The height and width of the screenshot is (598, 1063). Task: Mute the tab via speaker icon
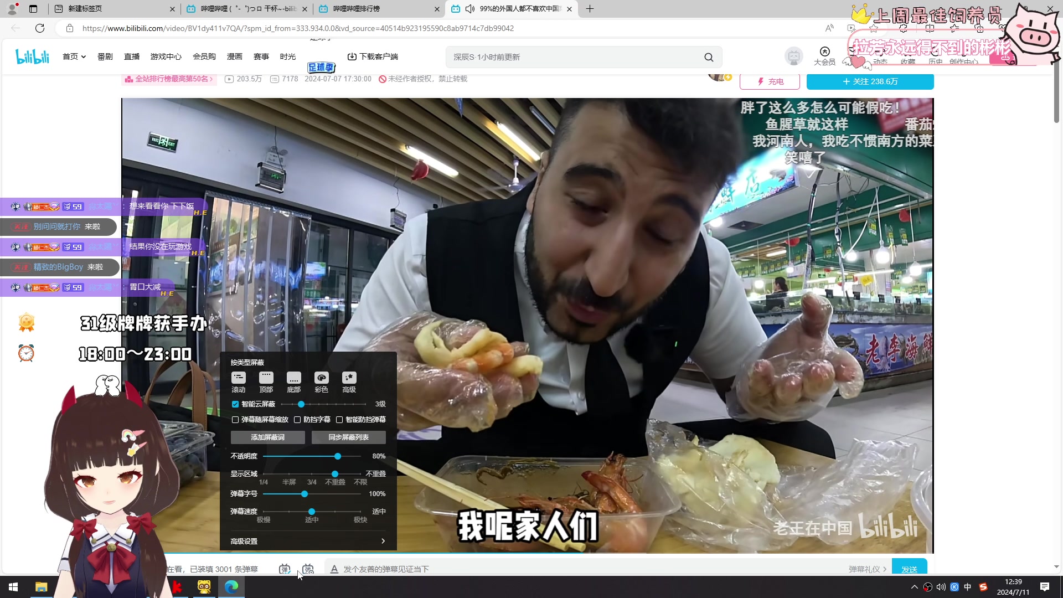[470, 9]
